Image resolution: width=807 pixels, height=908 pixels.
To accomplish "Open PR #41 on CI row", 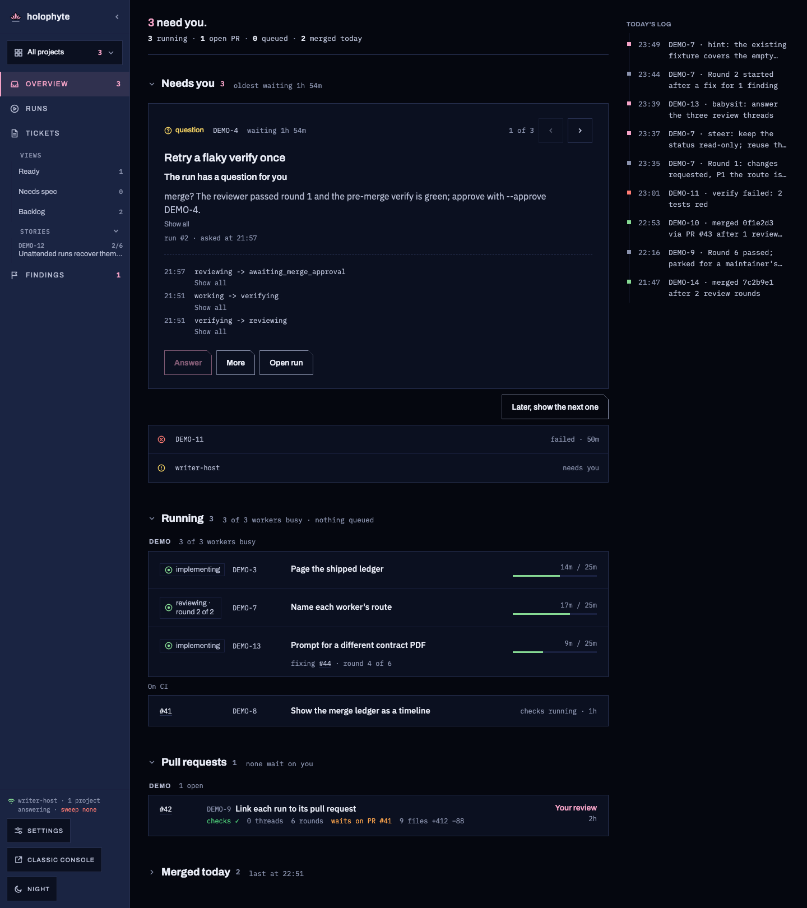I will 166,711.
